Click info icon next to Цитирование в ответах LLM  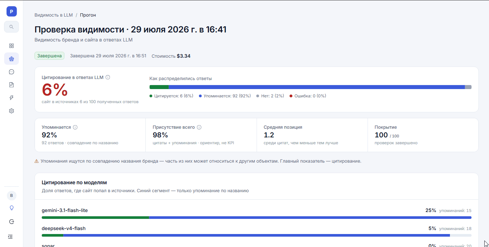click(x=108, y=77)
